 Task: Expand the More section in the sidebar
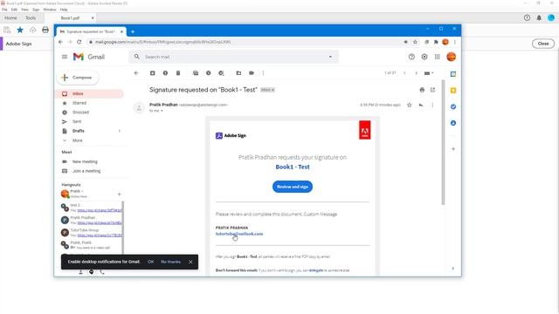pos(78,140)
